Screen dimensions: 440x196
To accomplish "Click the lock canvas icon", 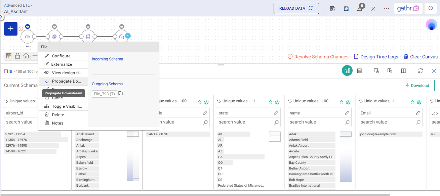I will pyautogui.click(x=17, y=56).
